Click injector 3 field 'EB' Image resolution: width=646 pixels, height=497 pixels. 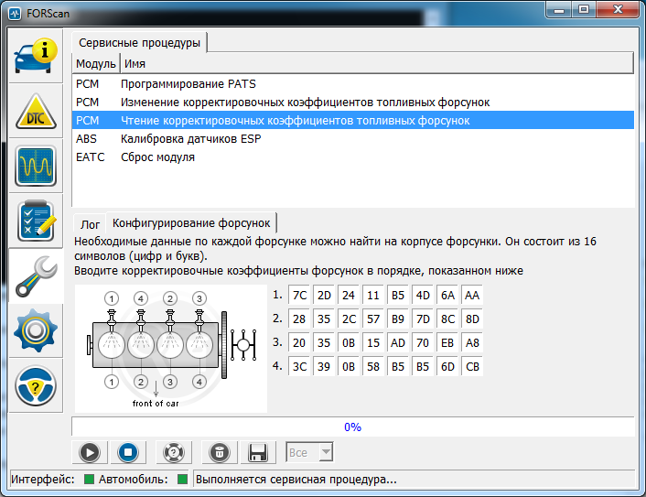[447, 343]
